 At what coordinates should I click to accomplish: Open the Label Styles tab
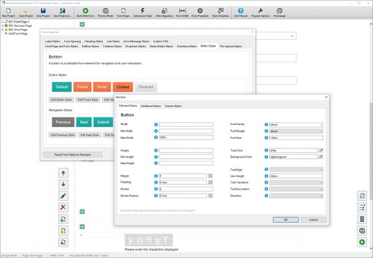pyautogui.click(x=53, y=41)
